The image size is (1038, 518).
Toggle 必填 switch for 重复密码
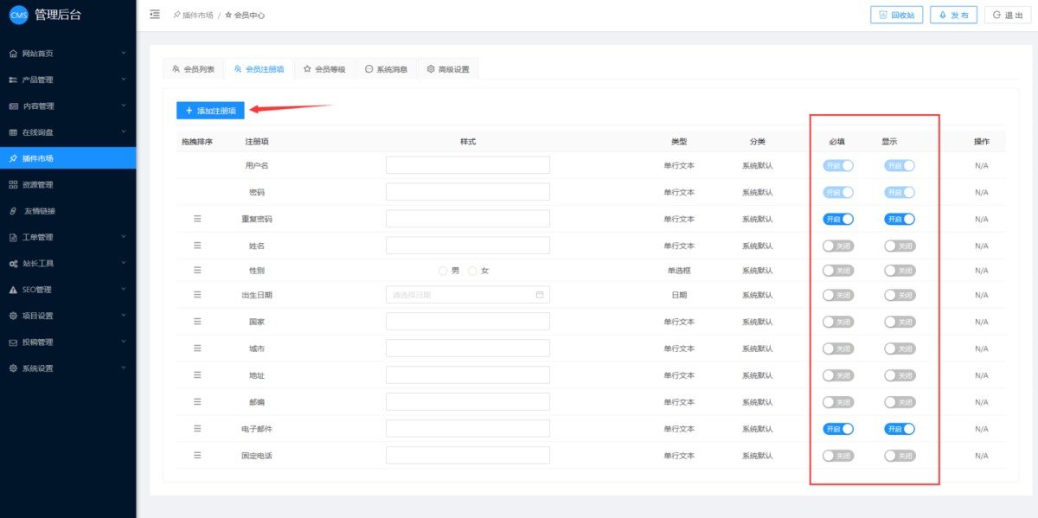[837, 219]
